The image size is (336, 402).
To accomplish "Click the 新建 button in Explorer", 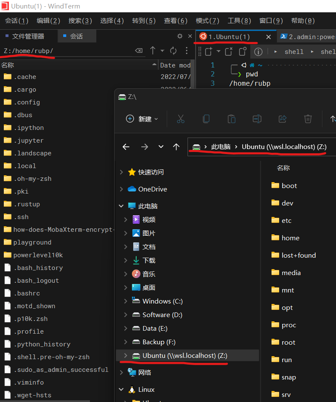I will (x=142, y=119).
